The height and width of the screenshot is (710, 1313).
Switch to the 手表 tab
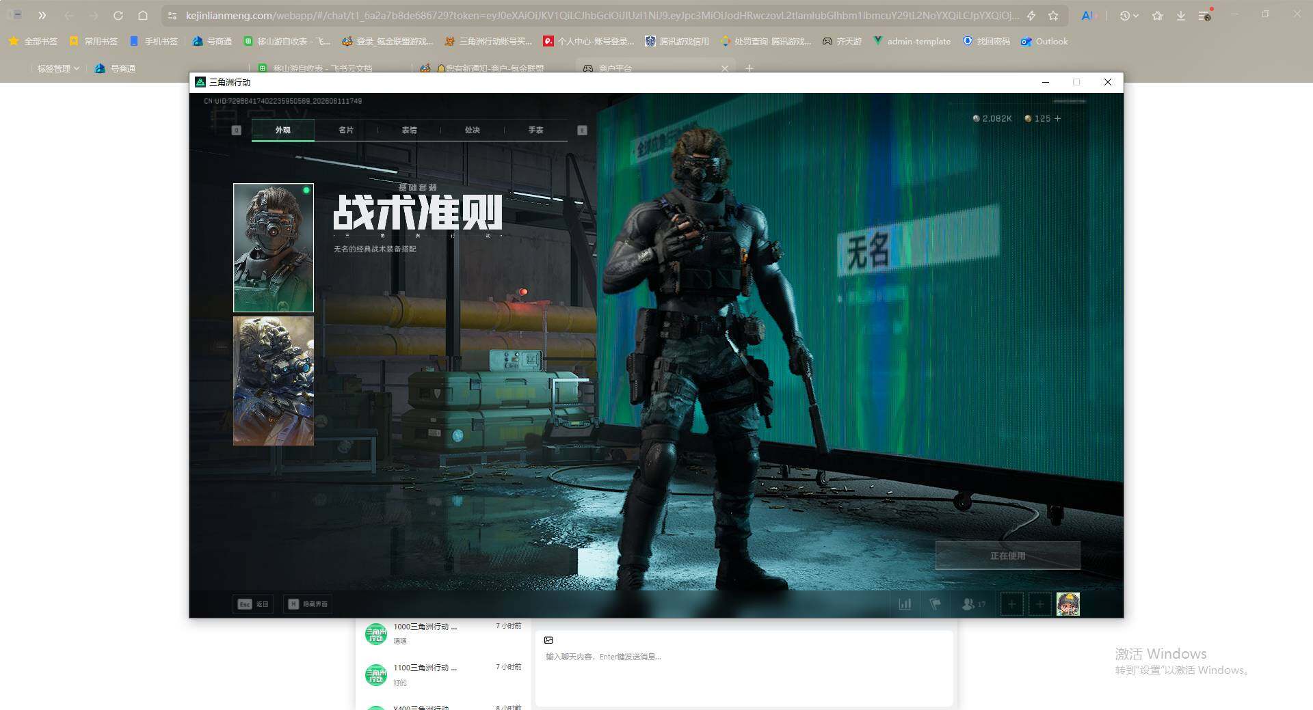tap(535, 130)
